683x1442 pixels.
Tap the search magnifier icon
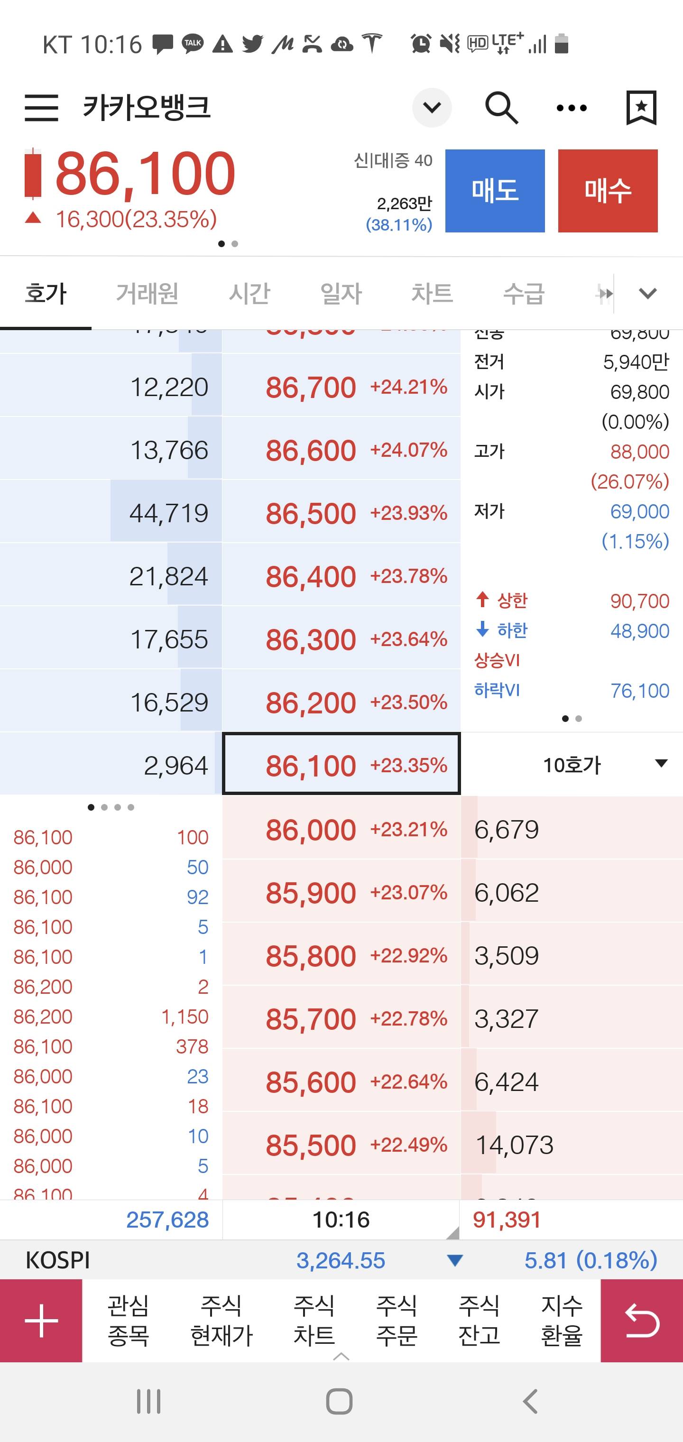[501, 108]
